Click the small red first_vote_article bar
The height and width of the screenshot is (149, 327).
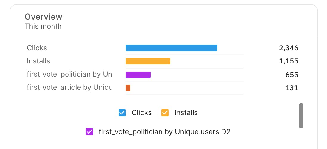(128, 88)
